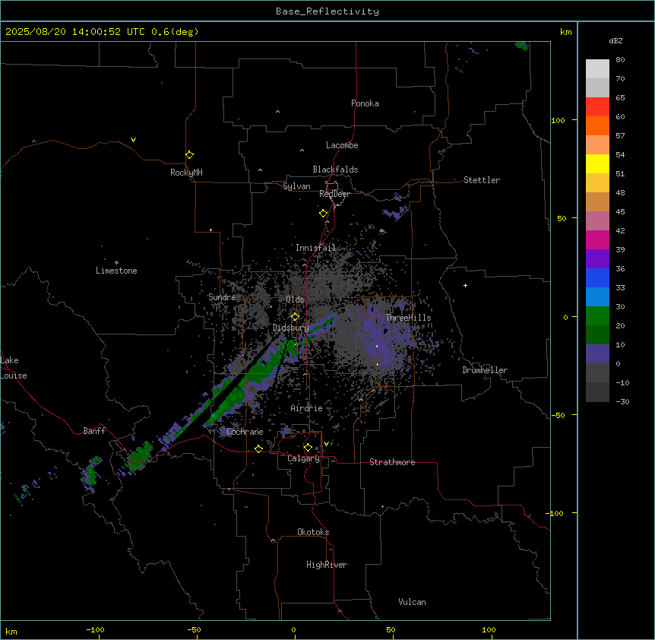Image resolution: width=655 pixels, height=640 pixels.
Task: Select the Lacombe city label
Action: 342,145
